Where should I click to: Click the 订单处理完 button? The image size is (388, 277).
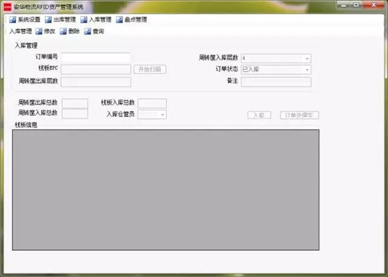[x=299, y=115]
